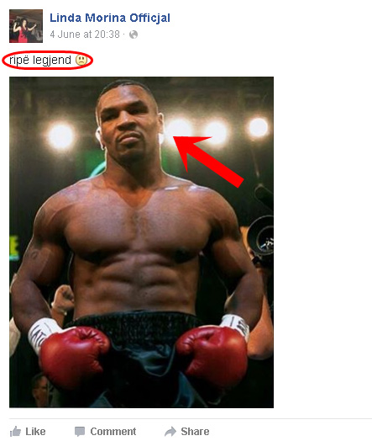Viewport: 372px width, 441px height.
Task: Click the Share arrow icon
Action: [170, 432]
